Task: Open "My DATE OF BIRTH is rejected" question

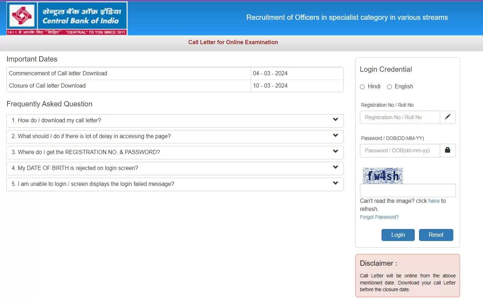Action: tap(75, 168)
